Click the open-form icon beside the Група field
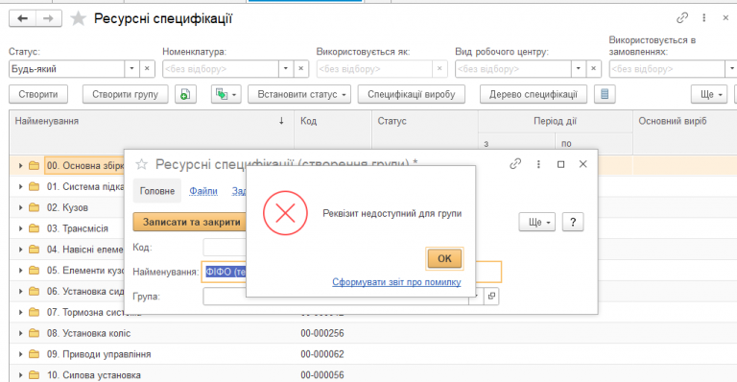This screenshot has width=737, height=382. click(491, 296)
